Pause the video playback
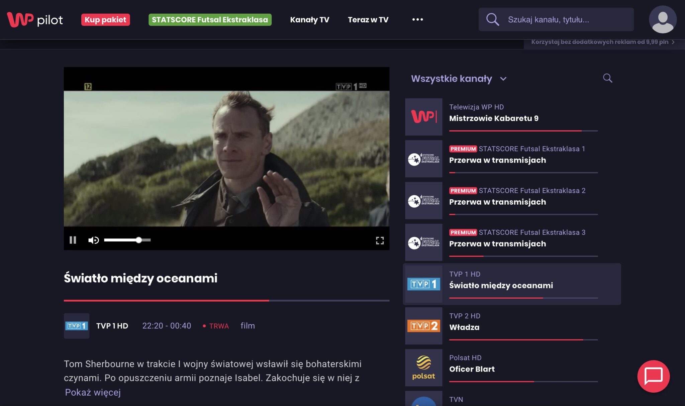Viewport: 685px width, 406px height. point(73,240)
